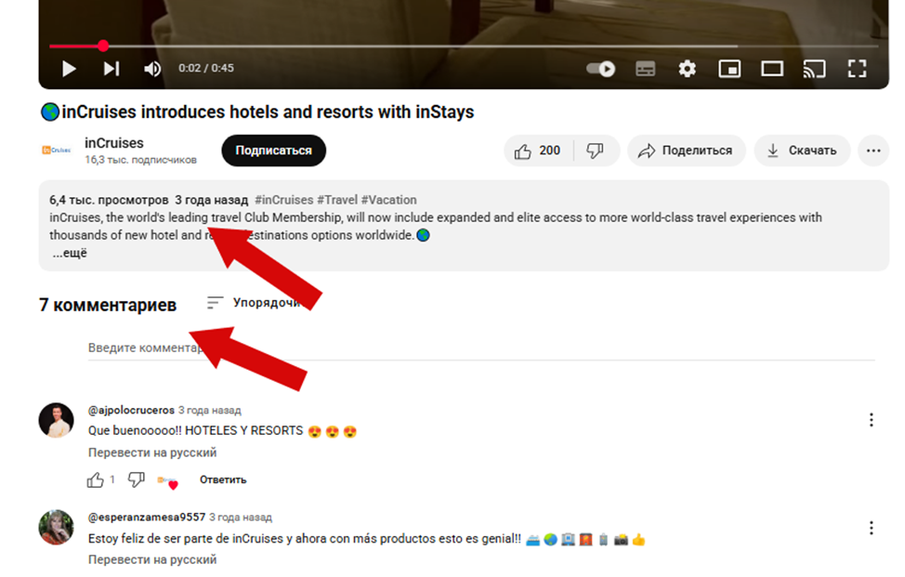The image size is (905, 577).
Task: Toggle the autoplay switch
Action: click(600, 69)
